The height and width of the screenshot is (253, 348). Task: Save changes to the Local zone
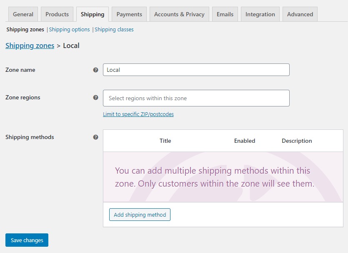27,240
